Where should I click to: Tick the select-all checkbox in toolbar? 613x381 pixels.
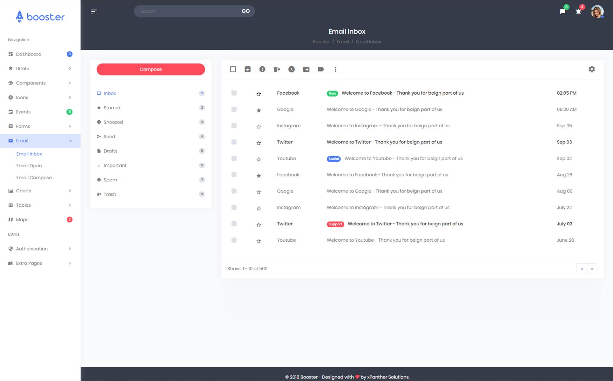pyautogui.click(x=233, y=69)
